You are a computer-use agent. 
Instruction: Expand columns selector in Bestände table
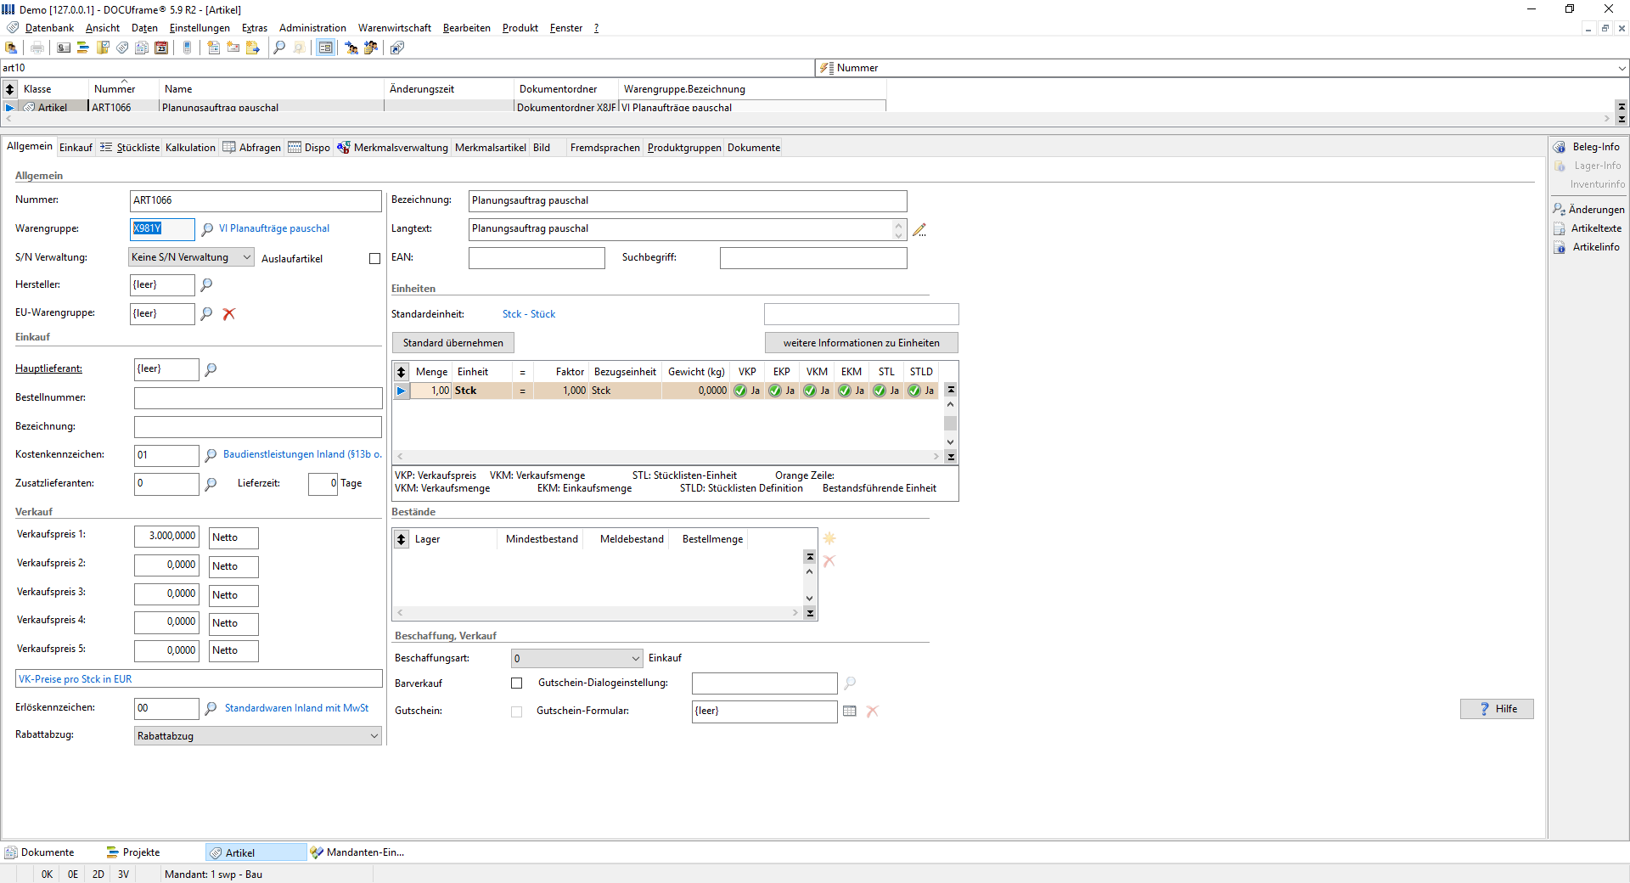tap(402, 539)
